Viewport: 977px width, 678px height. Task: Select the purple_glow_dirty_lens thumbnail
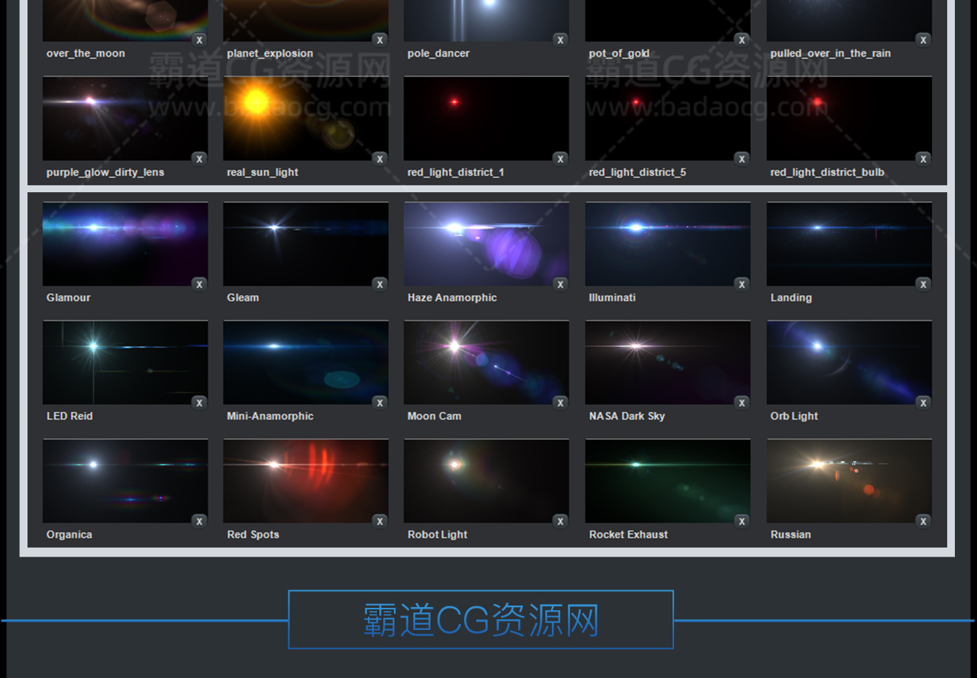[124, 118]
